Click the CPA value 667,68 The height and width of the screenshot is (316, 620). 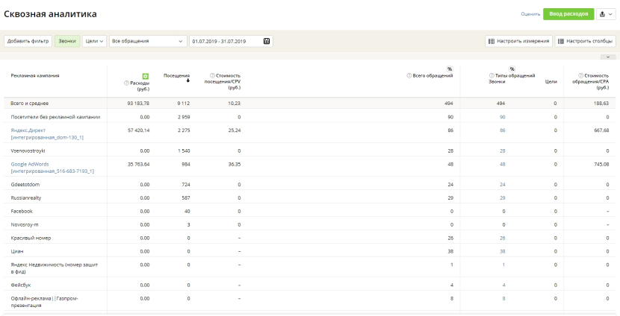601,130
